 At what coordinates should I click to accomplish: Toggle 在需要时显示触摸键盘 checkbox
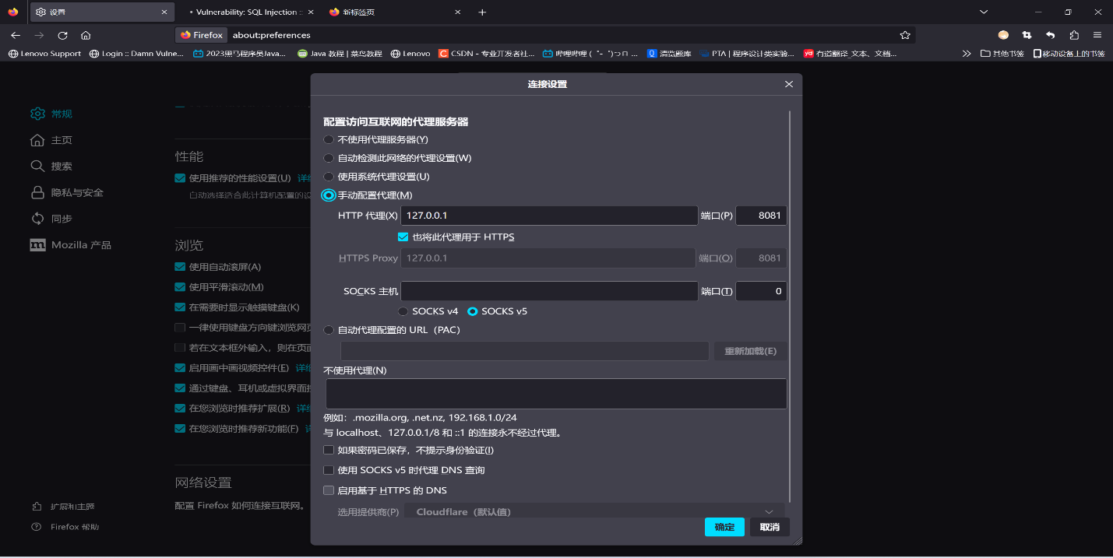[x=180, y=307]
